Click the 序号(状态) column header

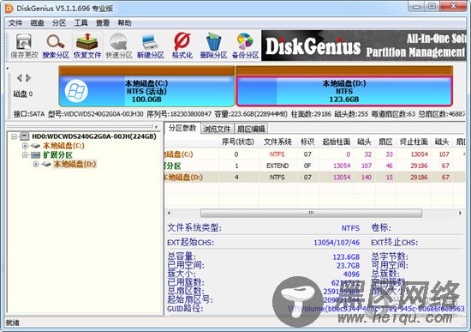click(238, 142)
